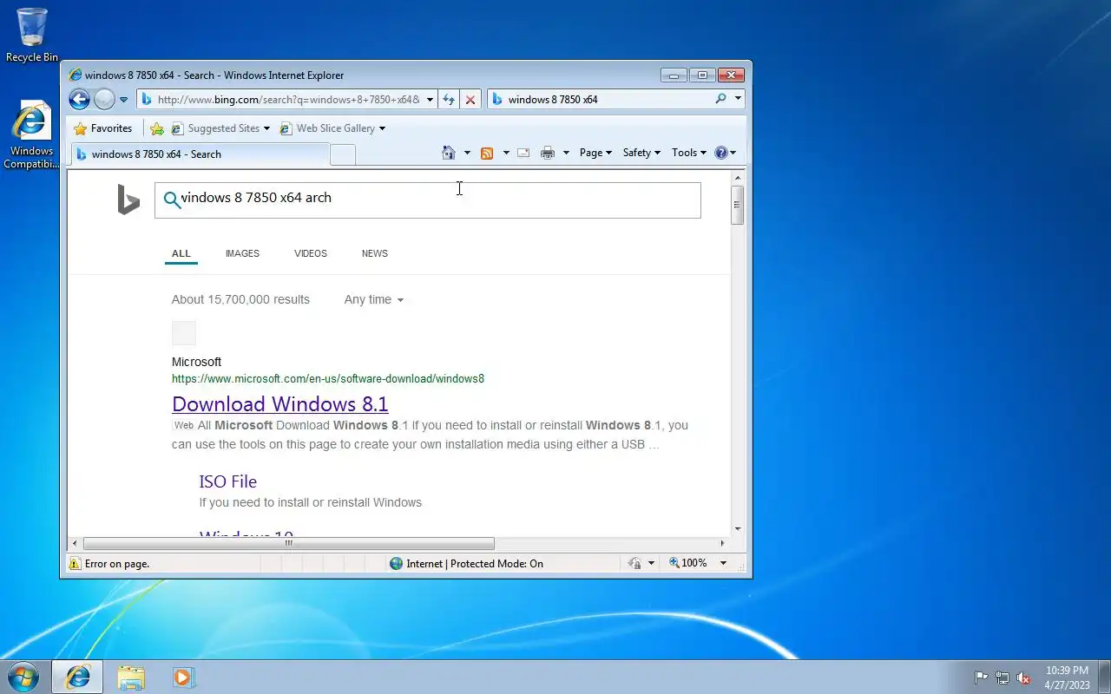Add to Favorites bar star icon
The height and width of the screenshot is (694, 1111).
157,128
